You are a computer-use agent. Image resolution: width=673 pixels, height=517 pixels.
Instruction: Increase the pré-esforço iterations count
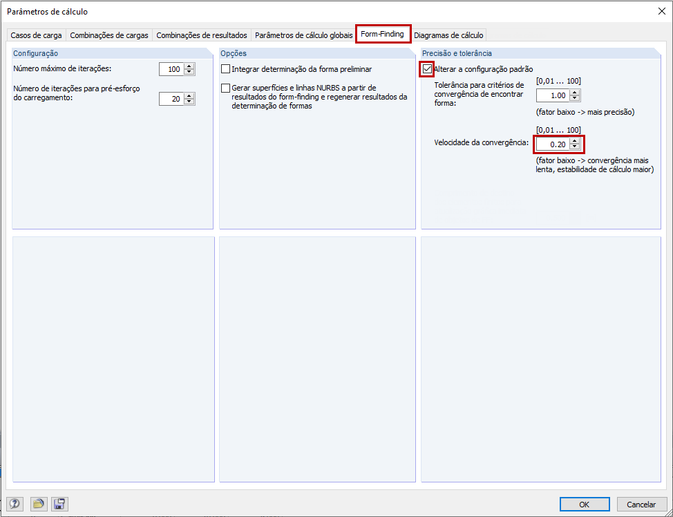189,96
